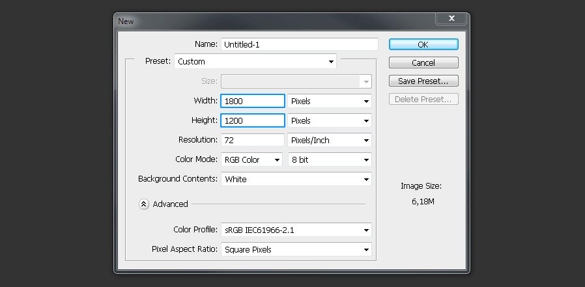Click the Image Size: label
585x287 pixels.
[x=421, y=186]
